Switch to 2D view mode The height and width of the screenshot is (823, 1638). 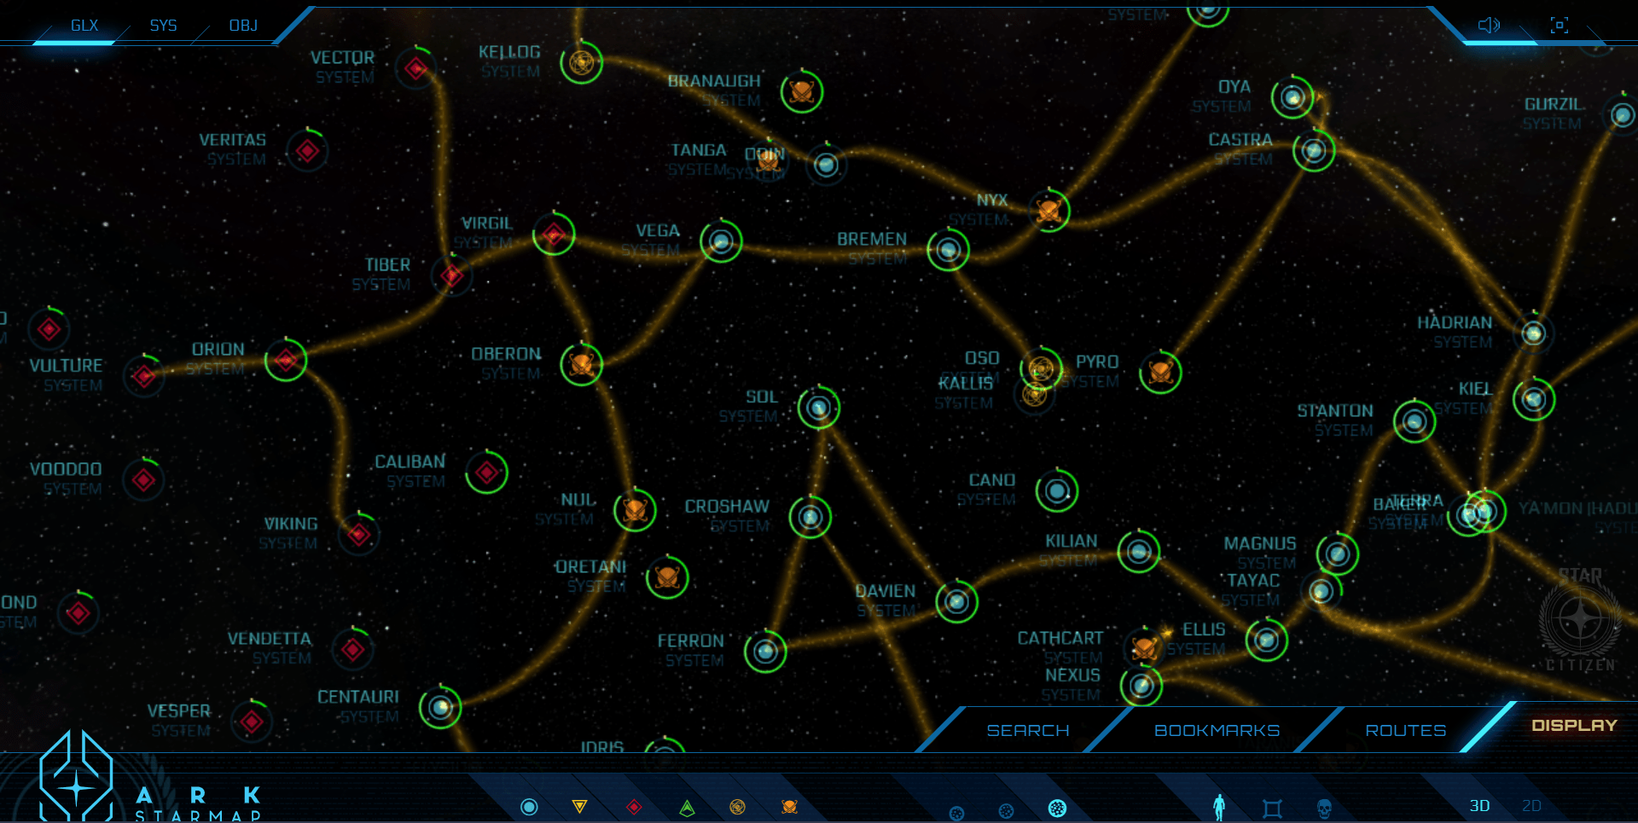pos(1531,806)
